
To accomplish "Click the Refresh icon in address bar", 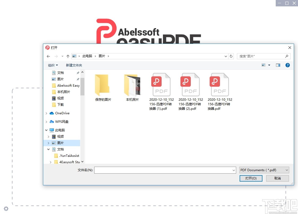I will [231, 56].
